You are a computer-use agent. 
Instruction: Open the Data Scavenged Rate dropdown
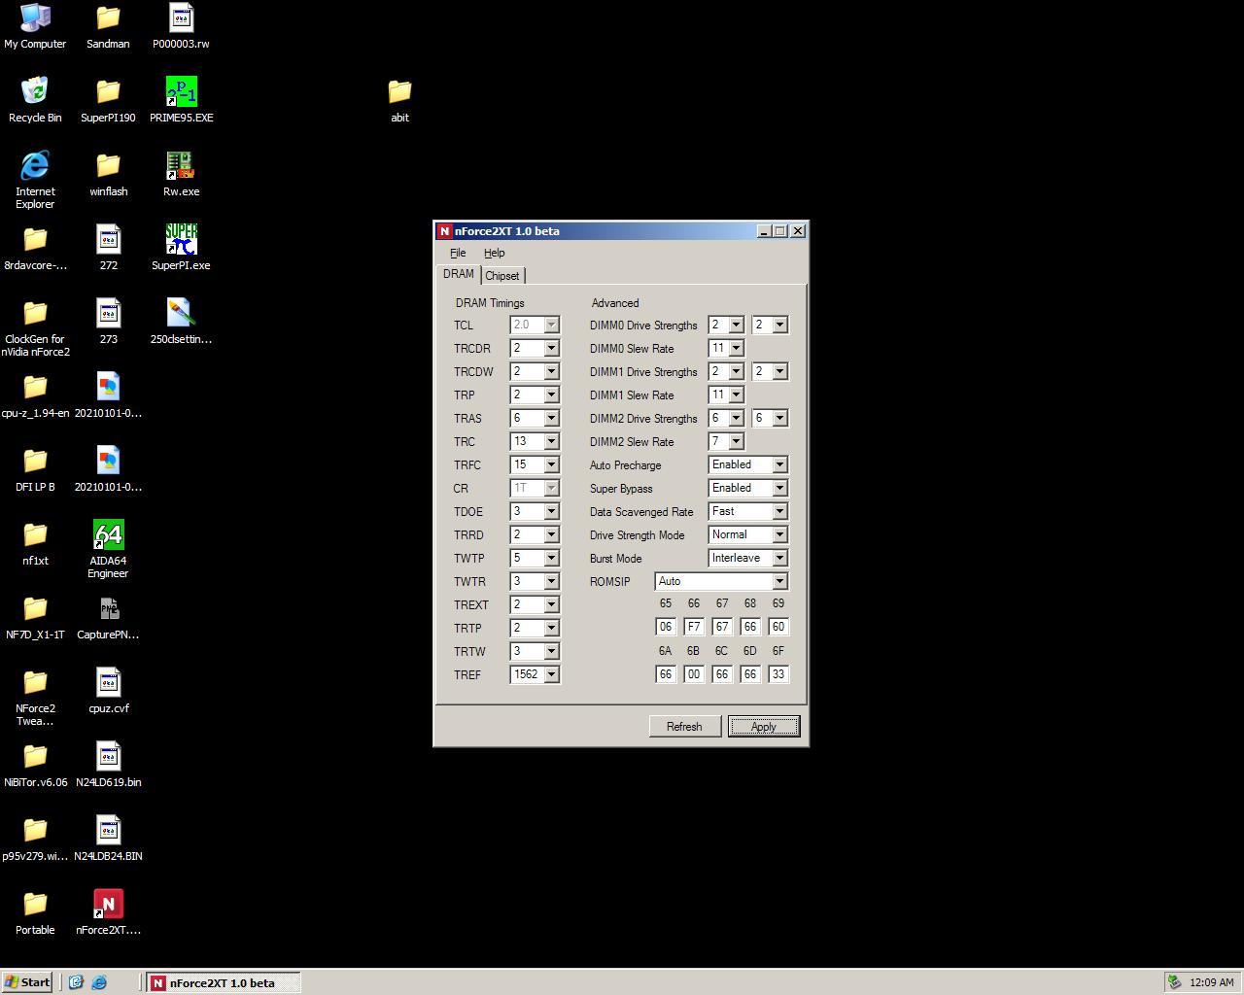point(779,511)
